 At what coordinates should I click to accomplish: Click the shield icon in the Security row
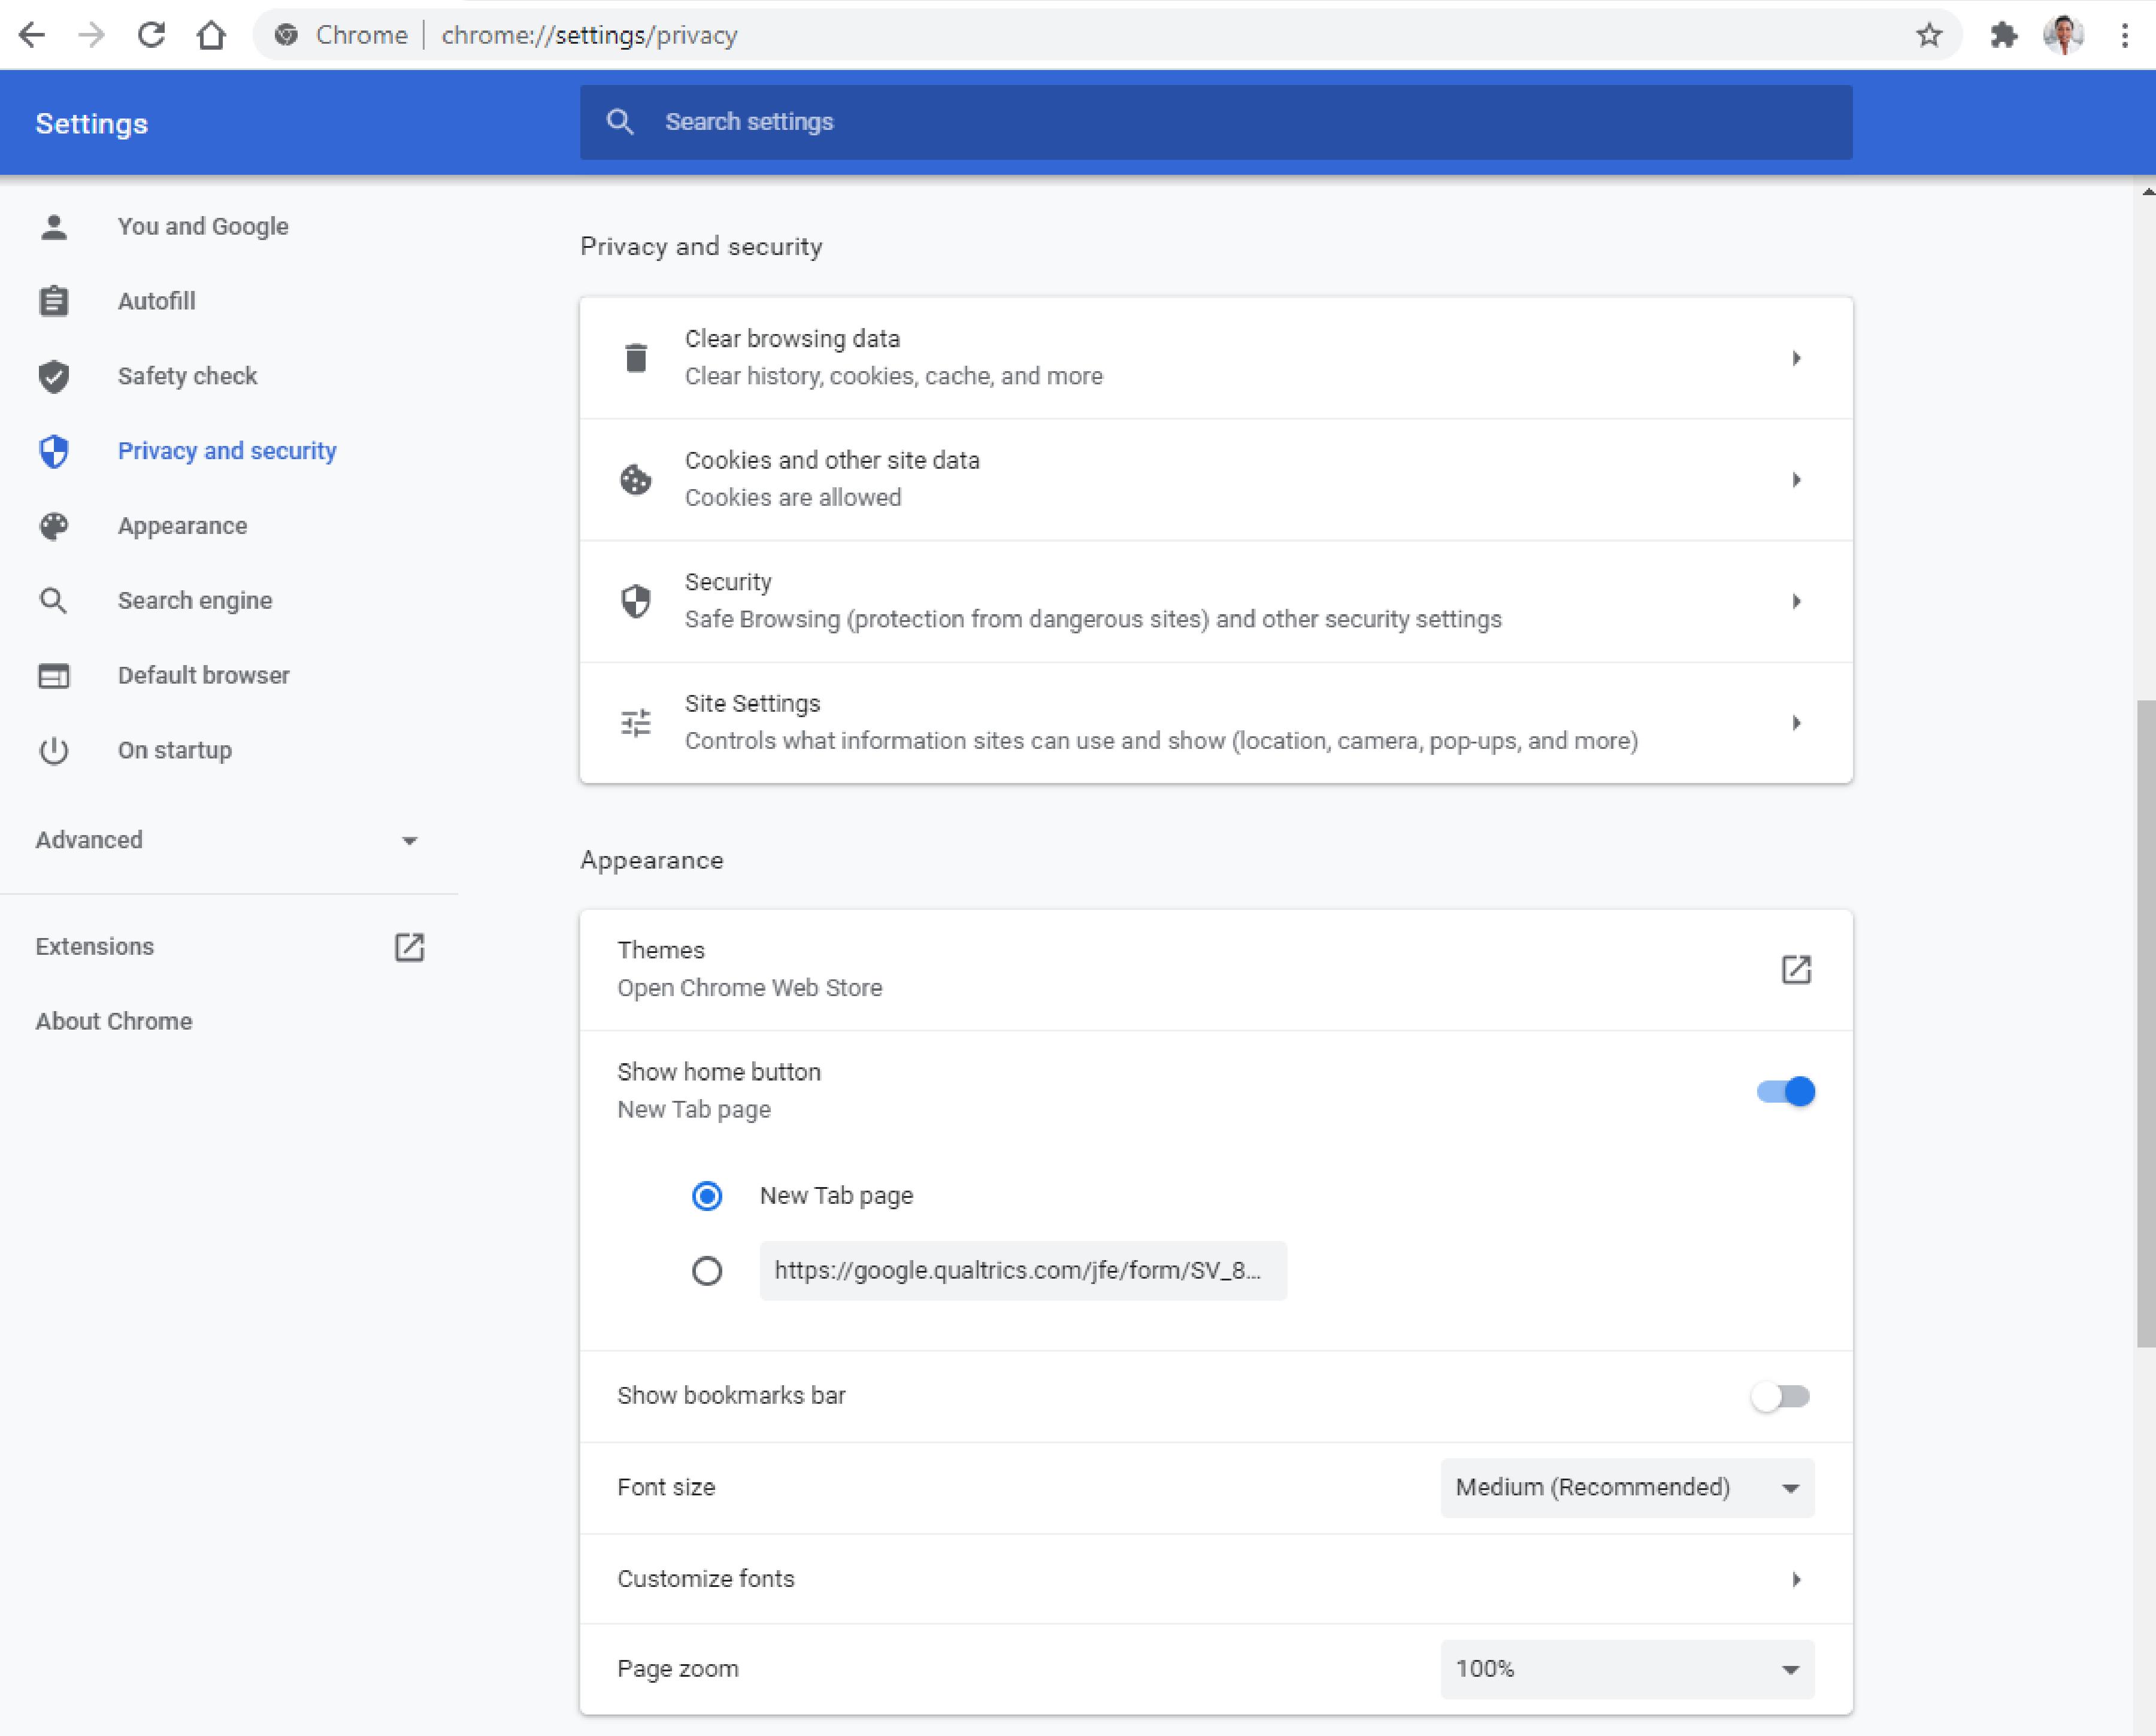coord(636,601)
